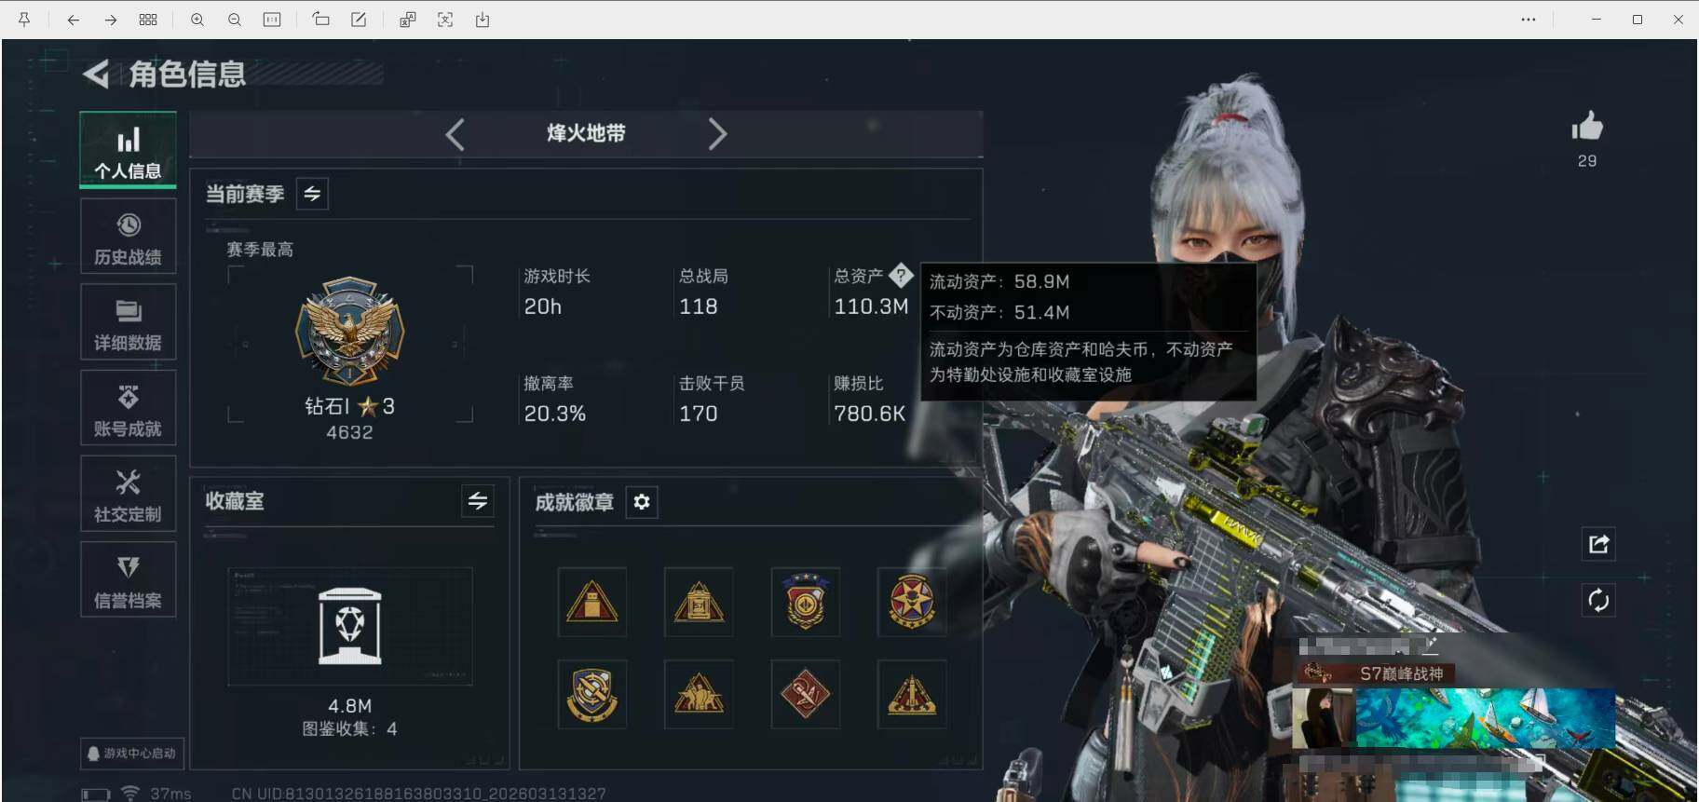Open the 详细数据 sidebar tab
Image resolution: width=1699 pixels, height=802 pixels.
coord(128,322)
